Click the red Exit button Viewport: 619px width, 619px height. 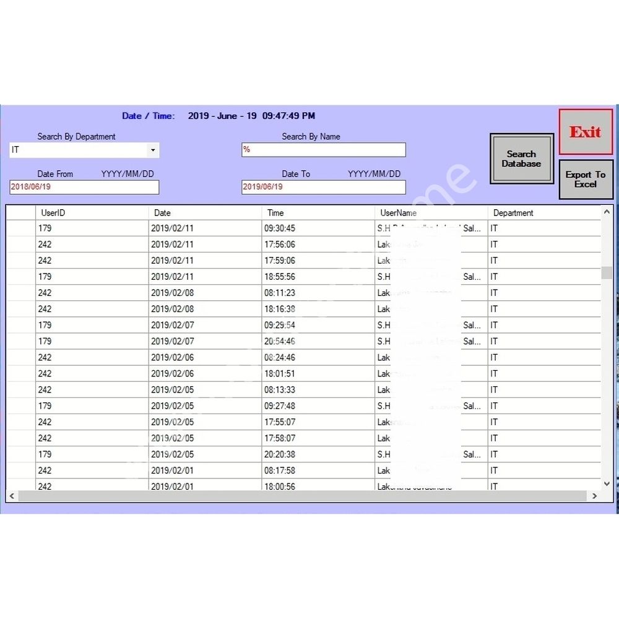[x=585, y=132]
